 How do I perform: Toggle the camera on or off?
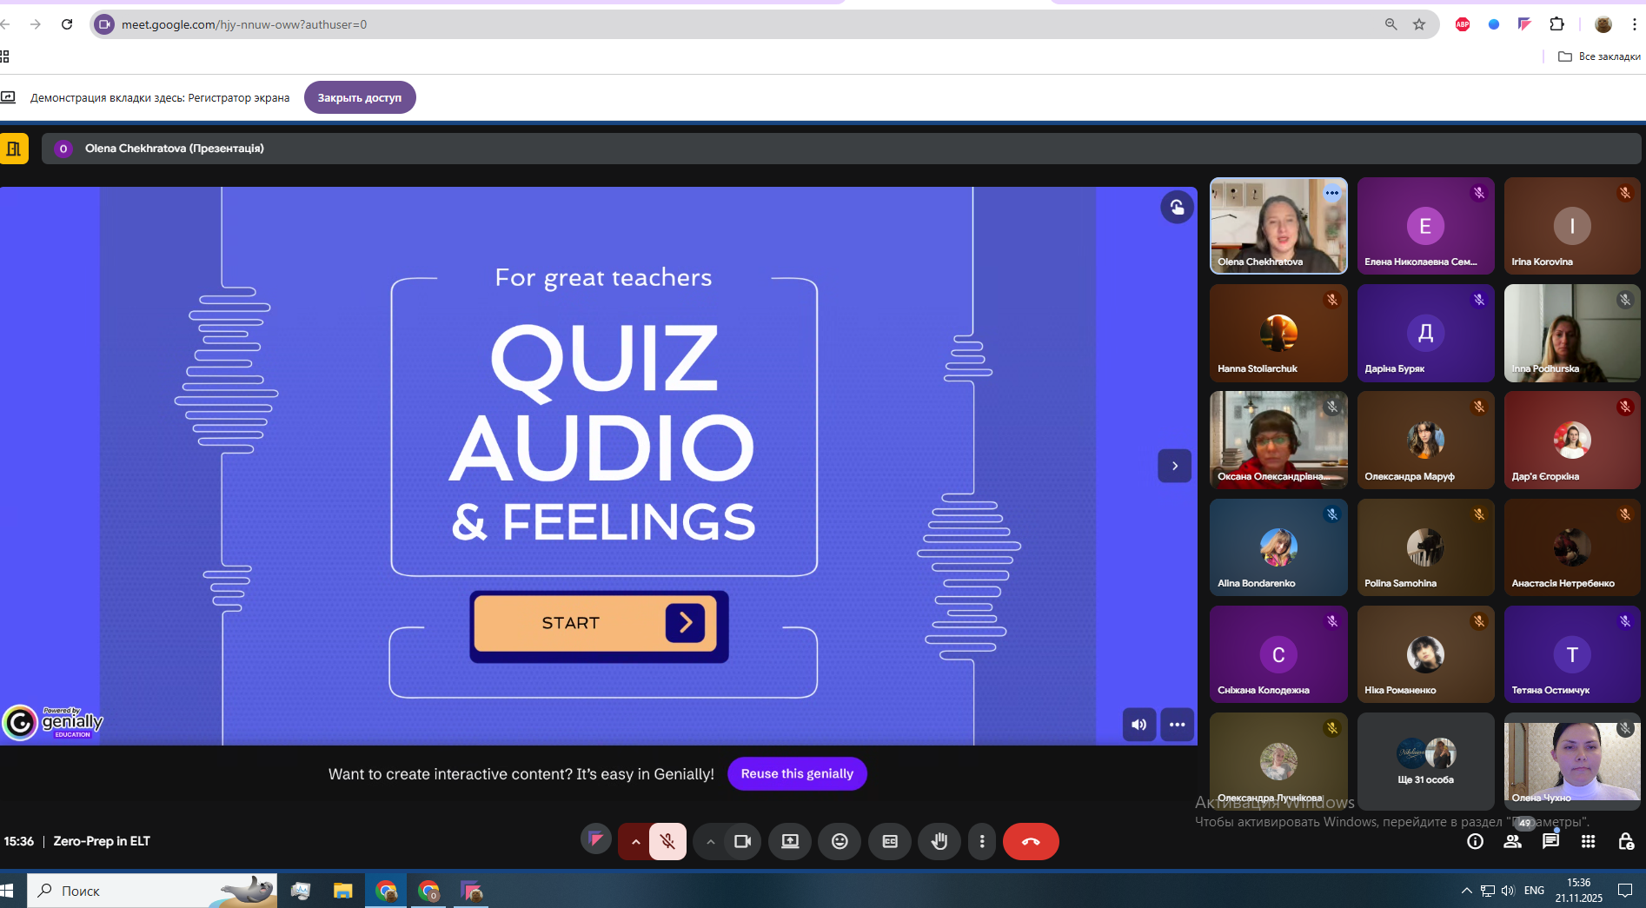(742, 841)
